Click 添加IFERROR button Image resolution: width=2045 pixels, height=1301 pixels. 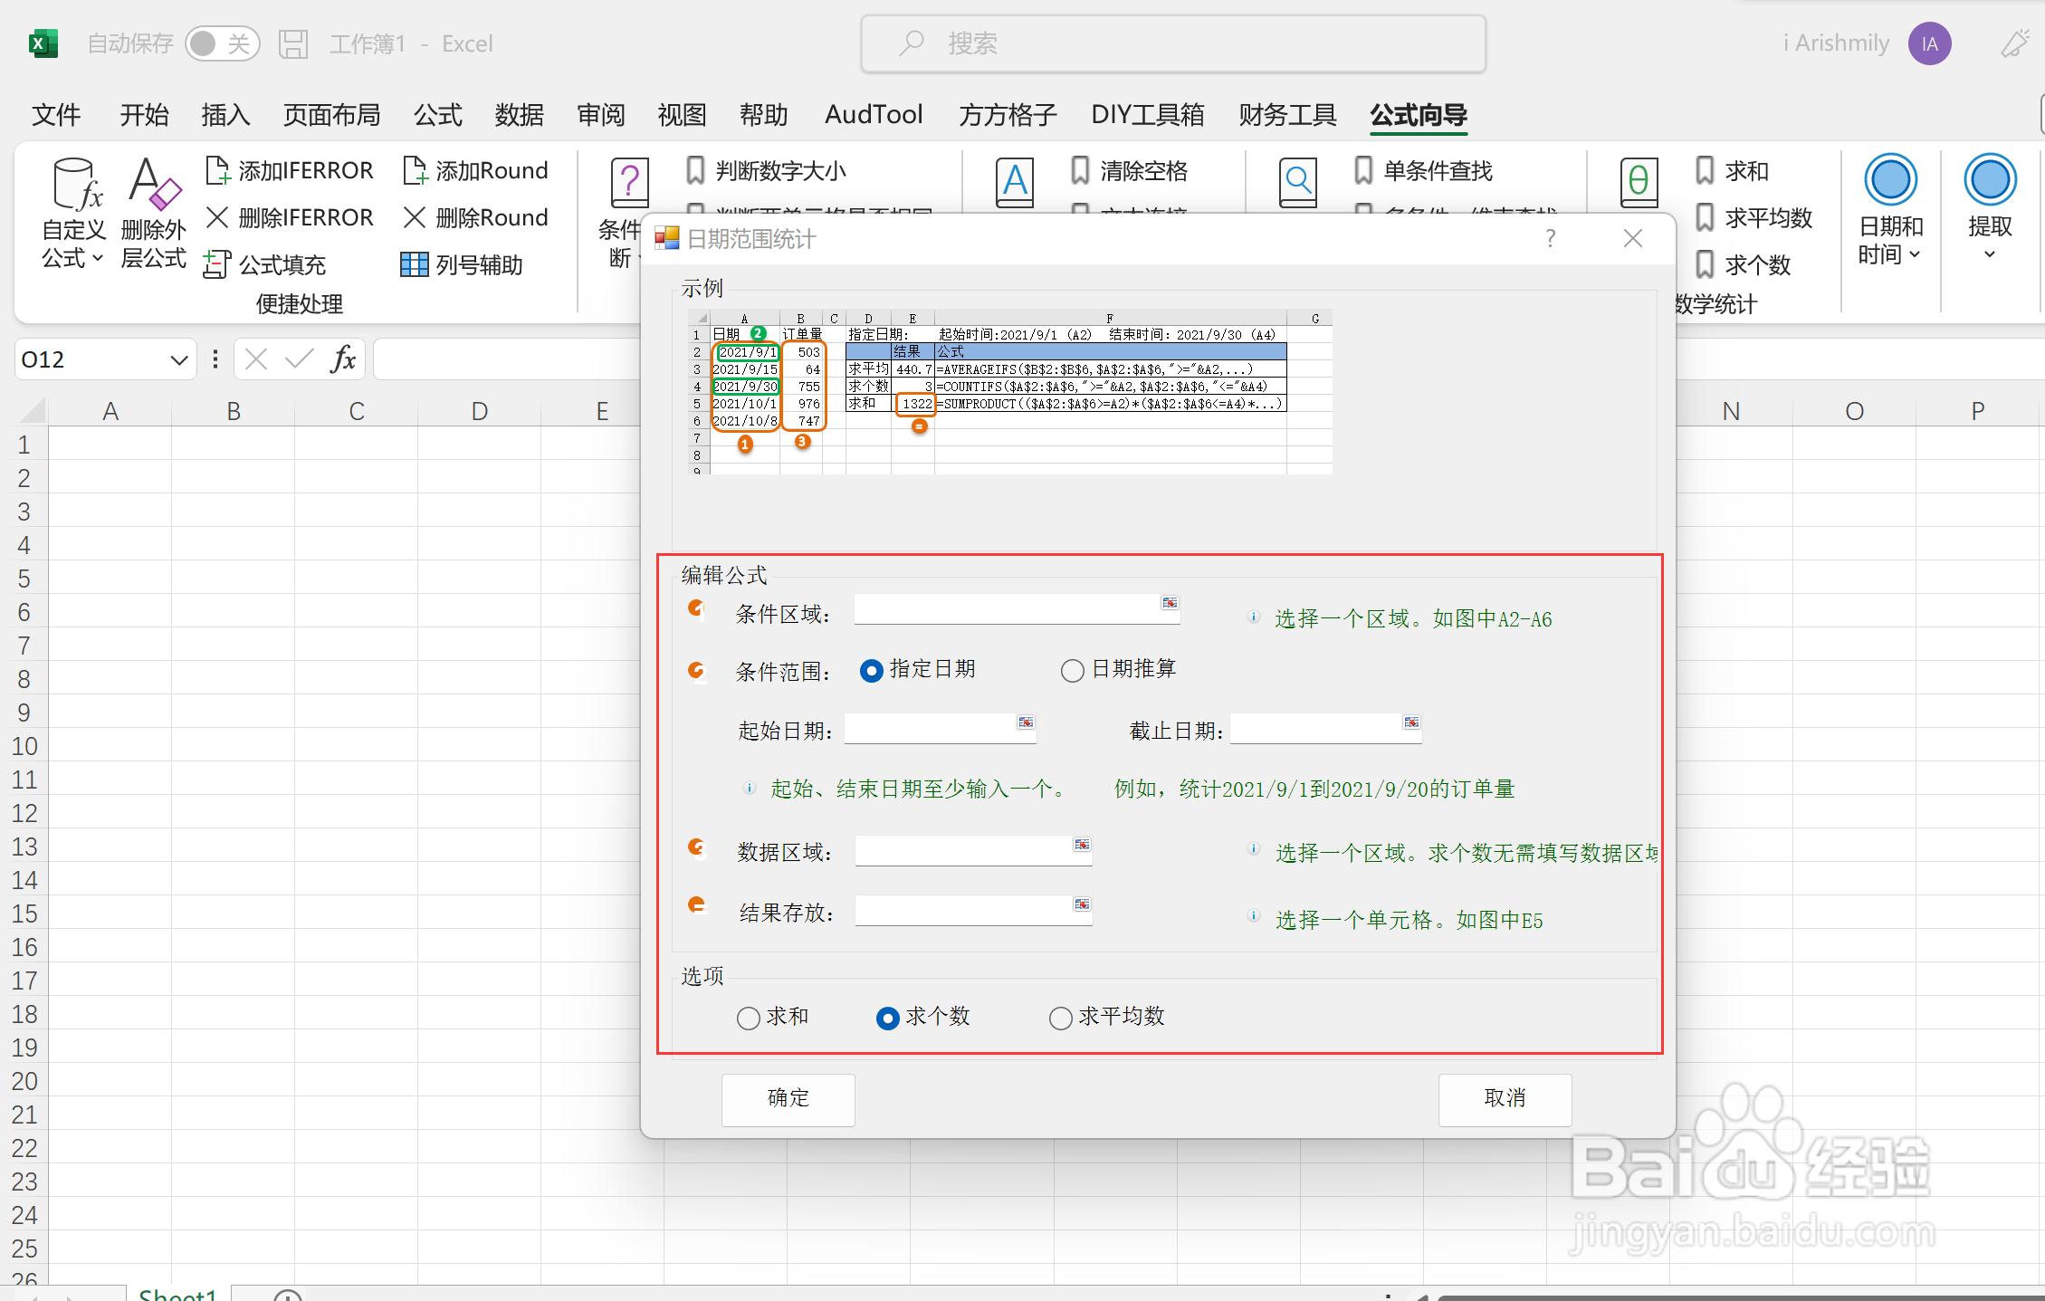290,170
